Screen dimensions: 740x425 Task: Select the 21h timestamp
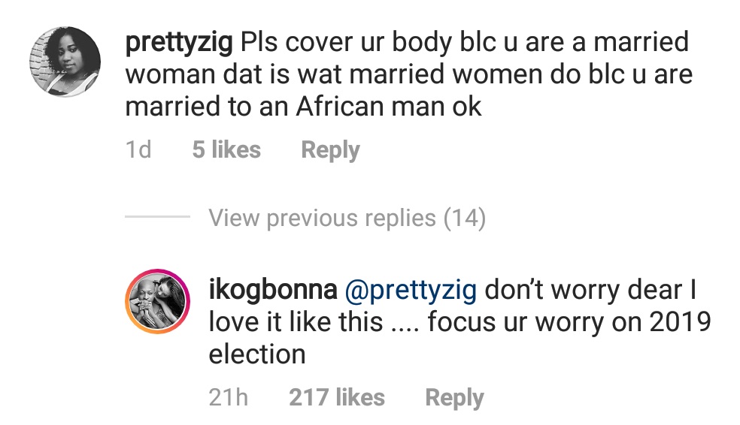coord(229,397)
